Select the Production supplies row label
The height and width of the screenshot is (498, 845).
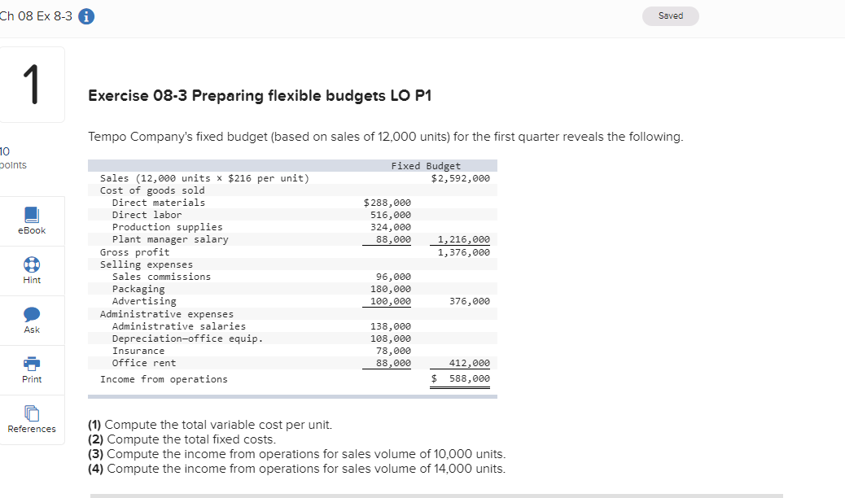point(167,228)
